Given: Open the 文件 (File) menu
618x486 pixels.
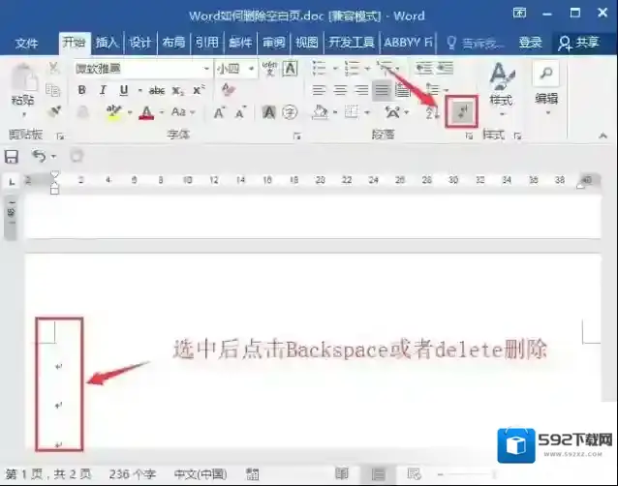Looking at the screenshot, I should tap(26, 43).
